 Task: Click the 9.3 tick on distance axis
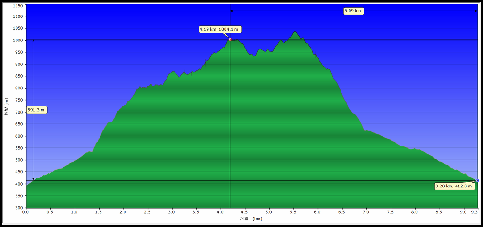(475, 212)
